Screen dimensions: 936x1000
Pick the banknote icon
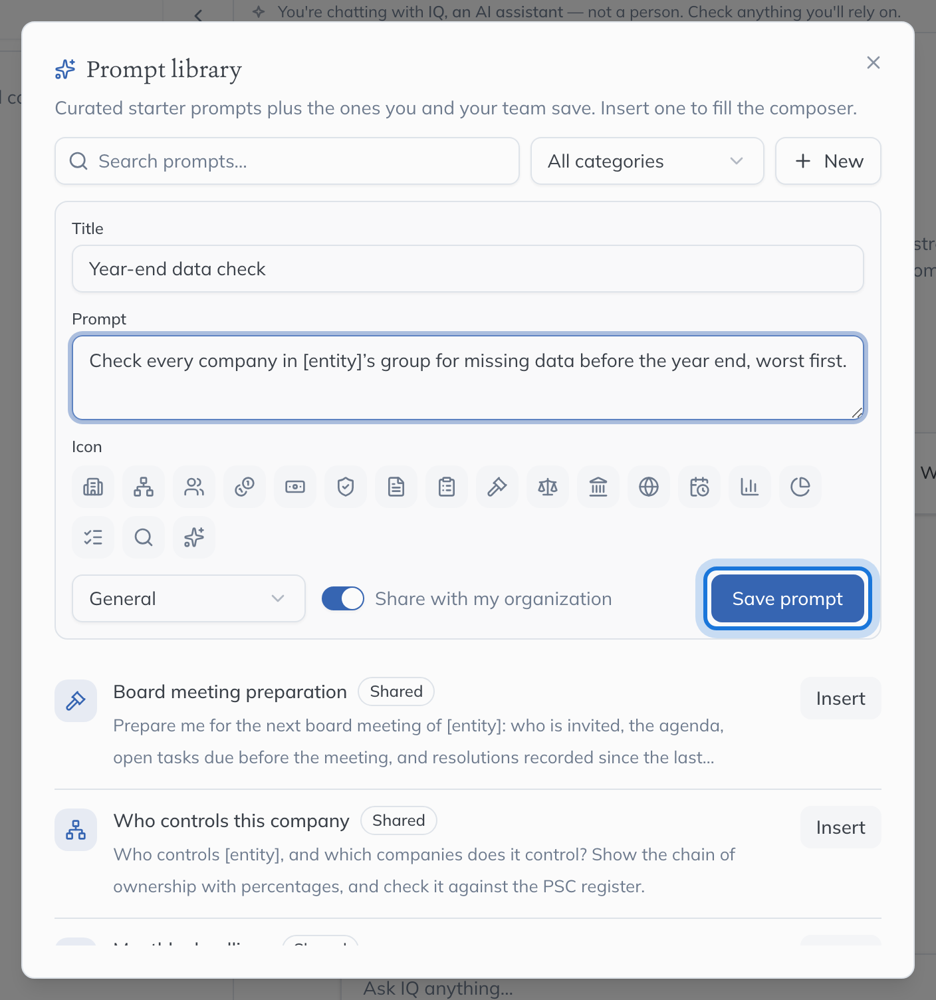(x=295, y=487)
